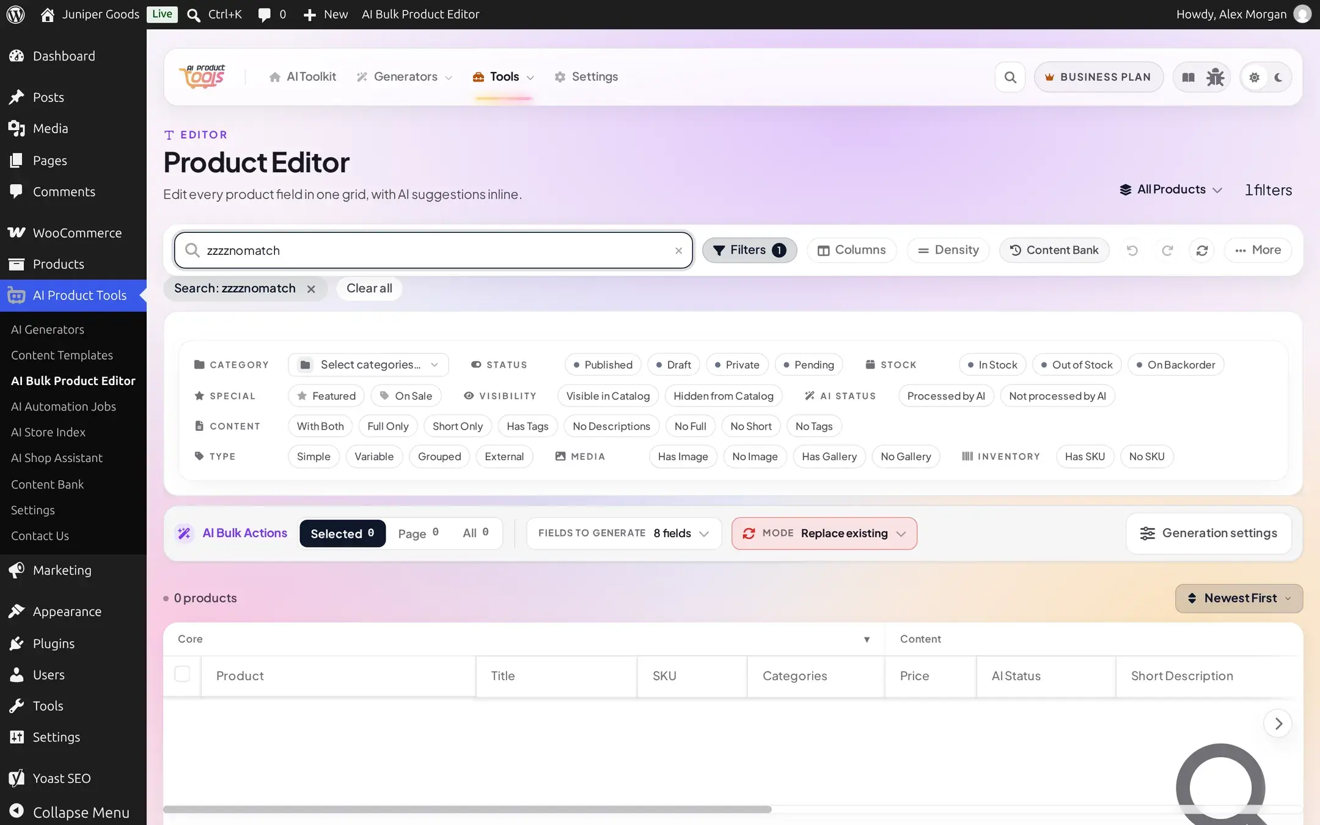This screenshot has width=1320, height=825.
Task: Switch to dark mode moon icon
Action: point(1278,77)
